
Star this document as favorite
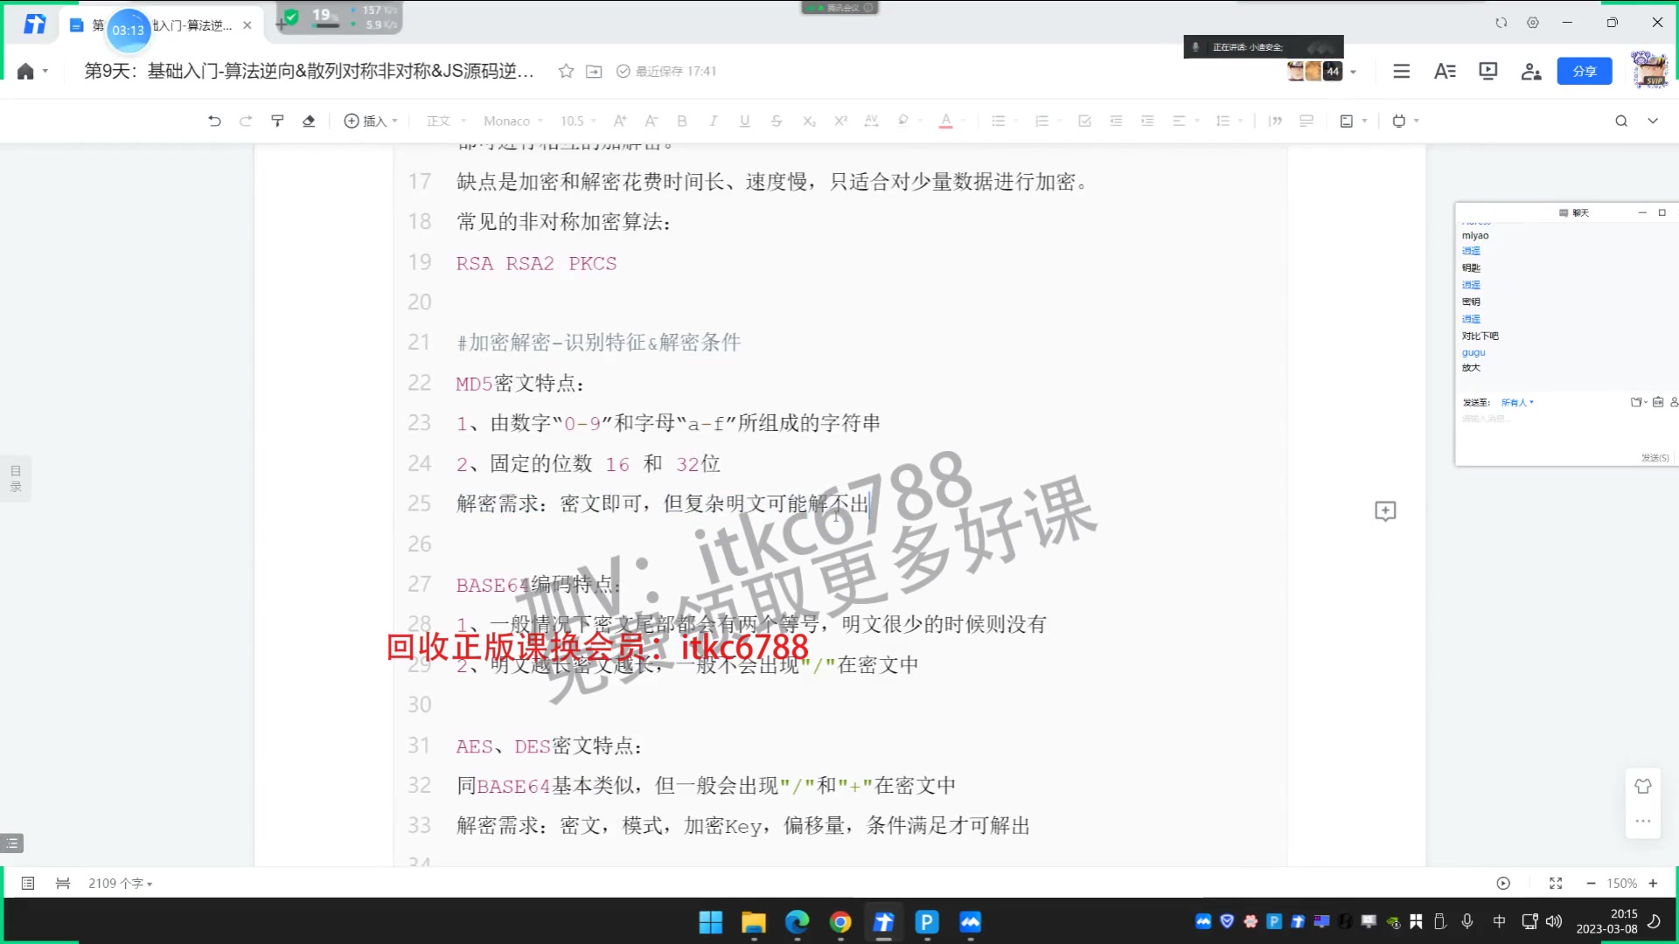566,72
